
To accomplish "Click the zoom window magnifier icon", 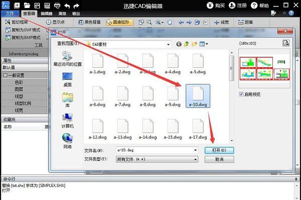I will 149,23.
